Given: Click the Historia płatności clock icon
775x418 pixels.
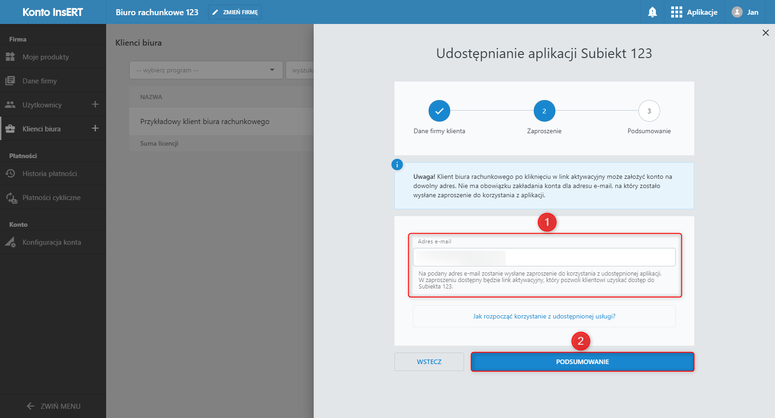Looking at the screenshot, I should (10, 173).
